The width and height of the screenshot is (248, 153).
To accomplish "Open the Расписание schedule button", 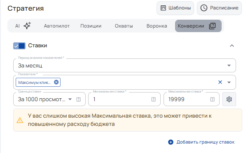I will pos(219,8).
